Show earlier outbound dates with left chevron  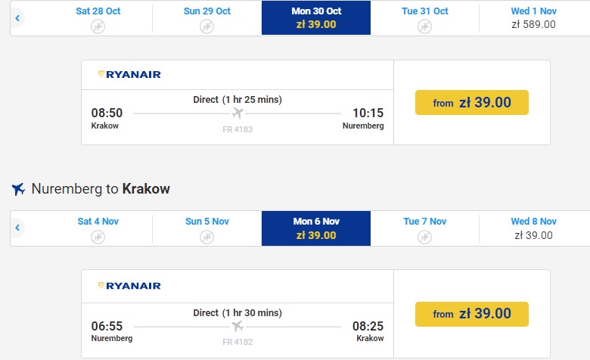17,17
